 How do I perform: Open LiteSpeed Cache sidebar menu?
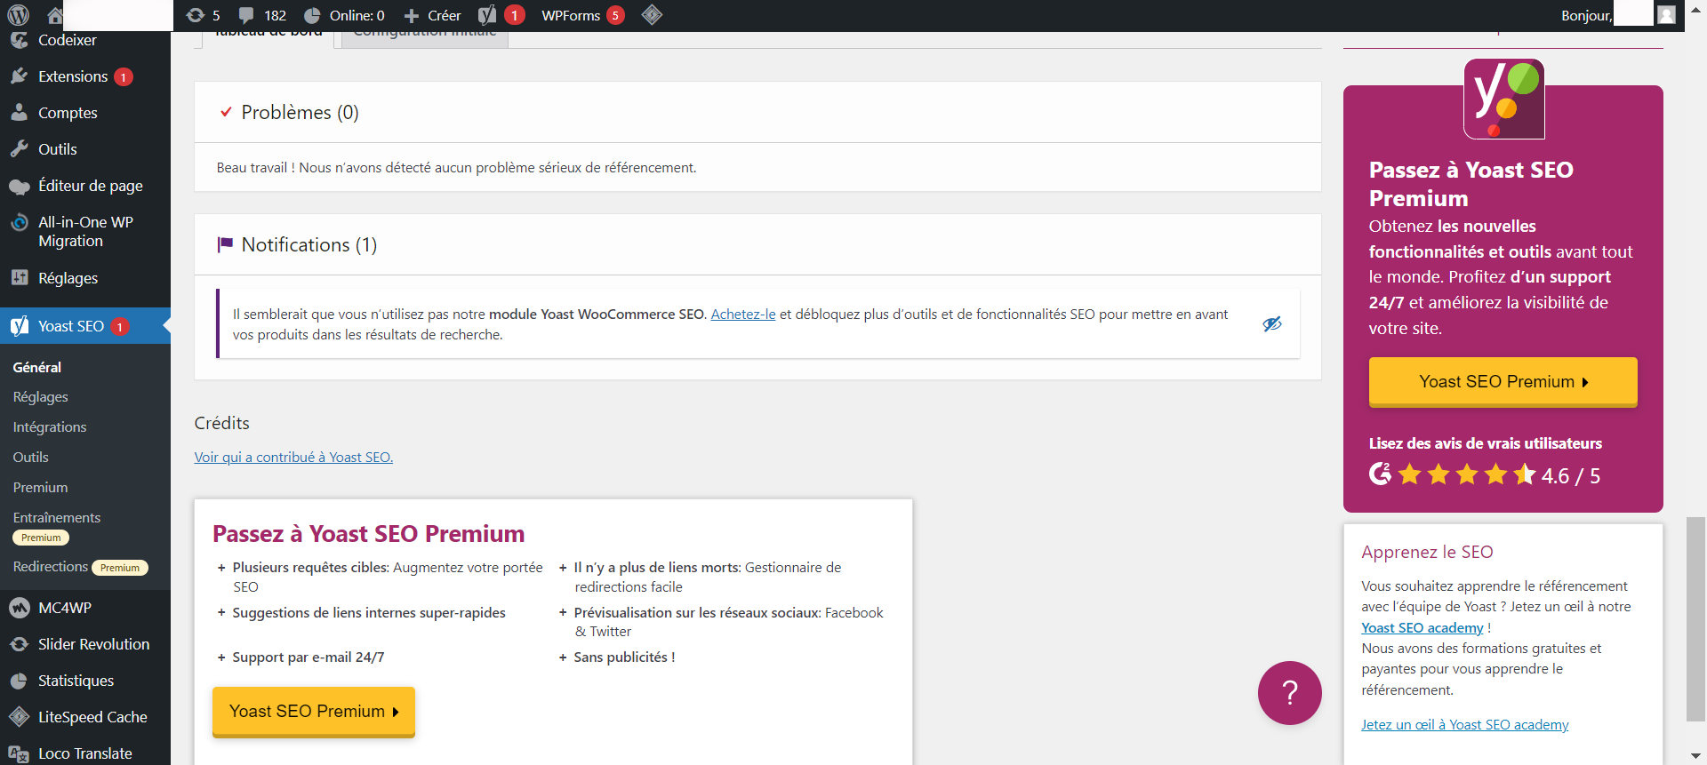[85, 717]
